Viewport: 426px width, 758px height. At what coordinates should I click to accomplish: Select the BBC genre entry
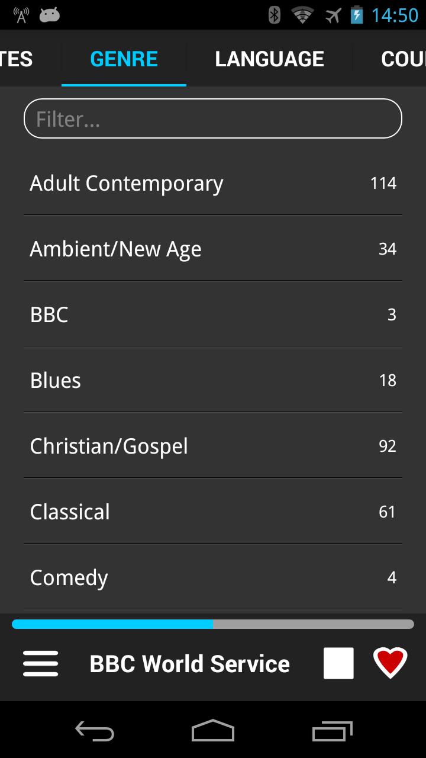(213, 314)
